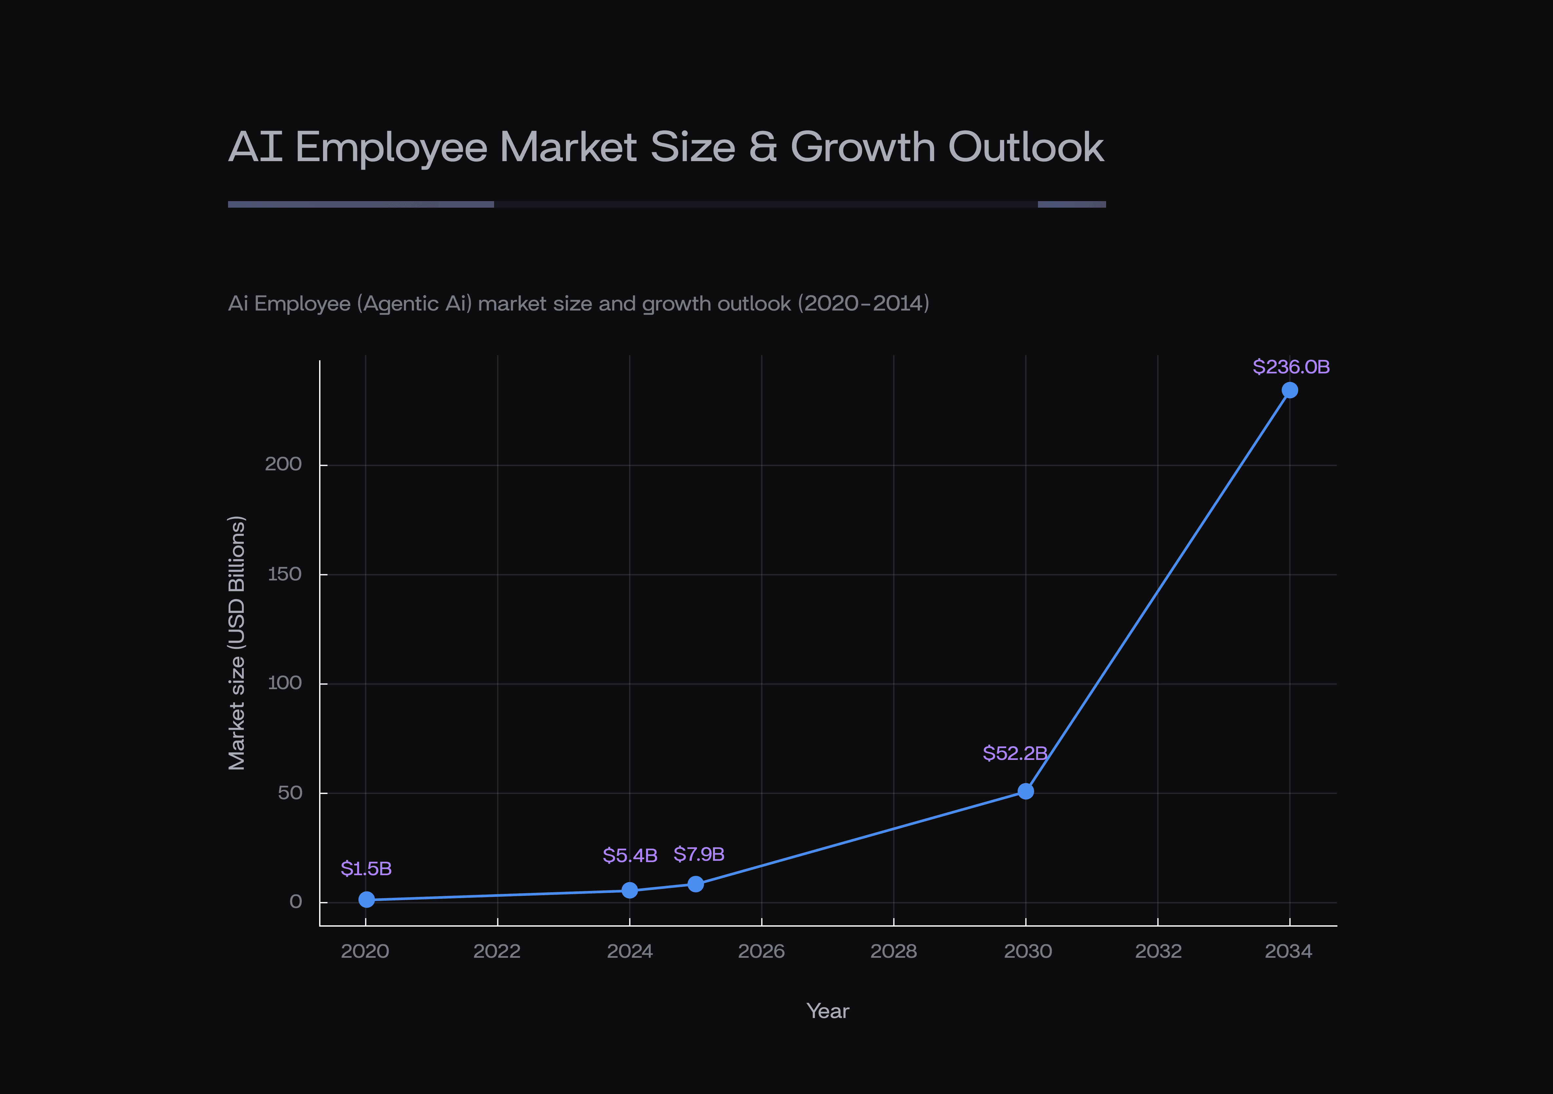Click the y-axis tick label 50

click(x=290, y=792)
